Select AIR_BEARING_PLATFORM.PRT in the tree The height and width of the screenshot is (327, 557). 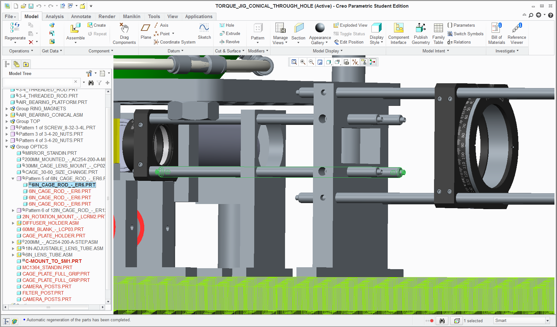coord(53,102)
